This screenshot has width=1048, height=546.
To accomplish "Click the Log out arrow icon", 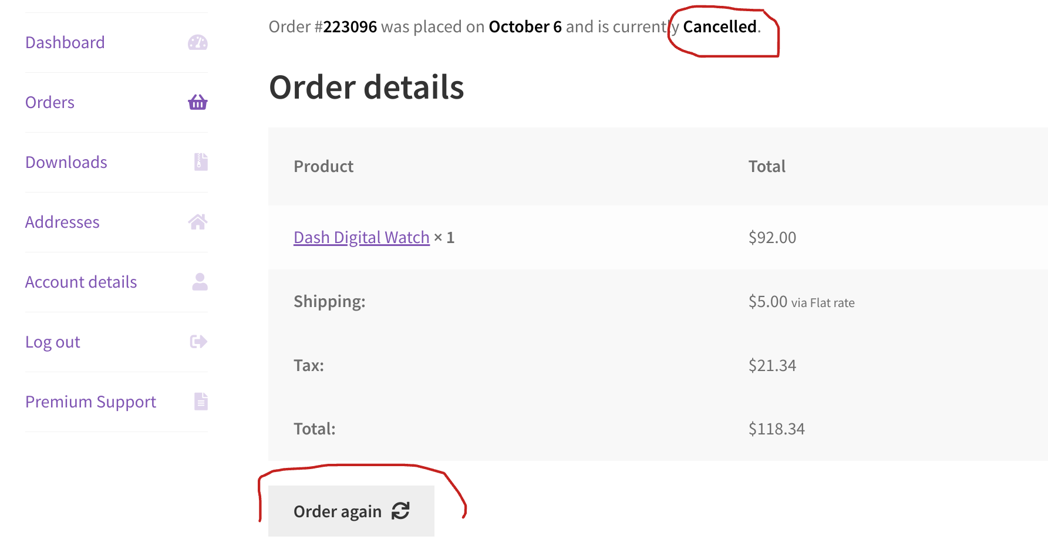I will click(199, 342).
